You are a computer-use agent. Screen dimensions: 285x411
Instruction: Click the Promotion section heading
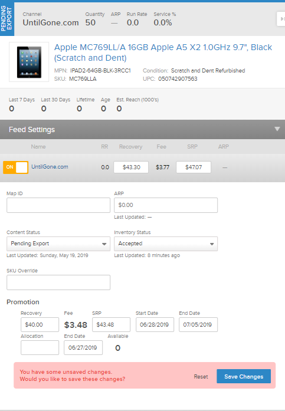23,302
